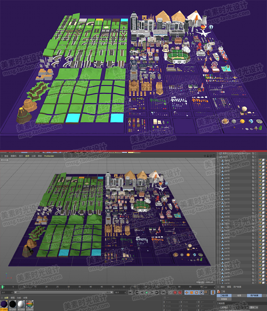The height and width of the screenshot is (311, 267).
Task: Click the red question-mark keyframe icon
Action: point(180,292)
